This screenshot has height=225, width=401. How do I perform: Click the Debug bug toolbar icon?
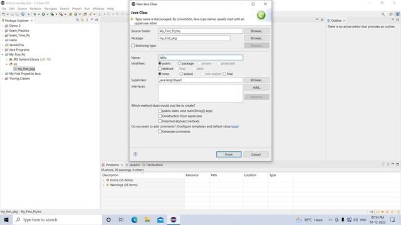click(35, 14)
